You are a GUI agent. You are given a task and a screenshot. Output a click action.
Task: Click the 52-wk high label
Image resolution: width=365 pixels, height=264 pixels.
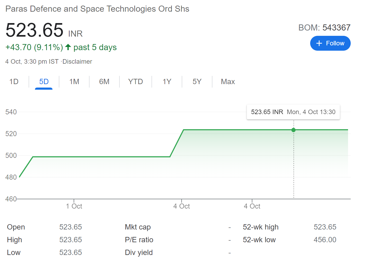click(x=261, y=227)
